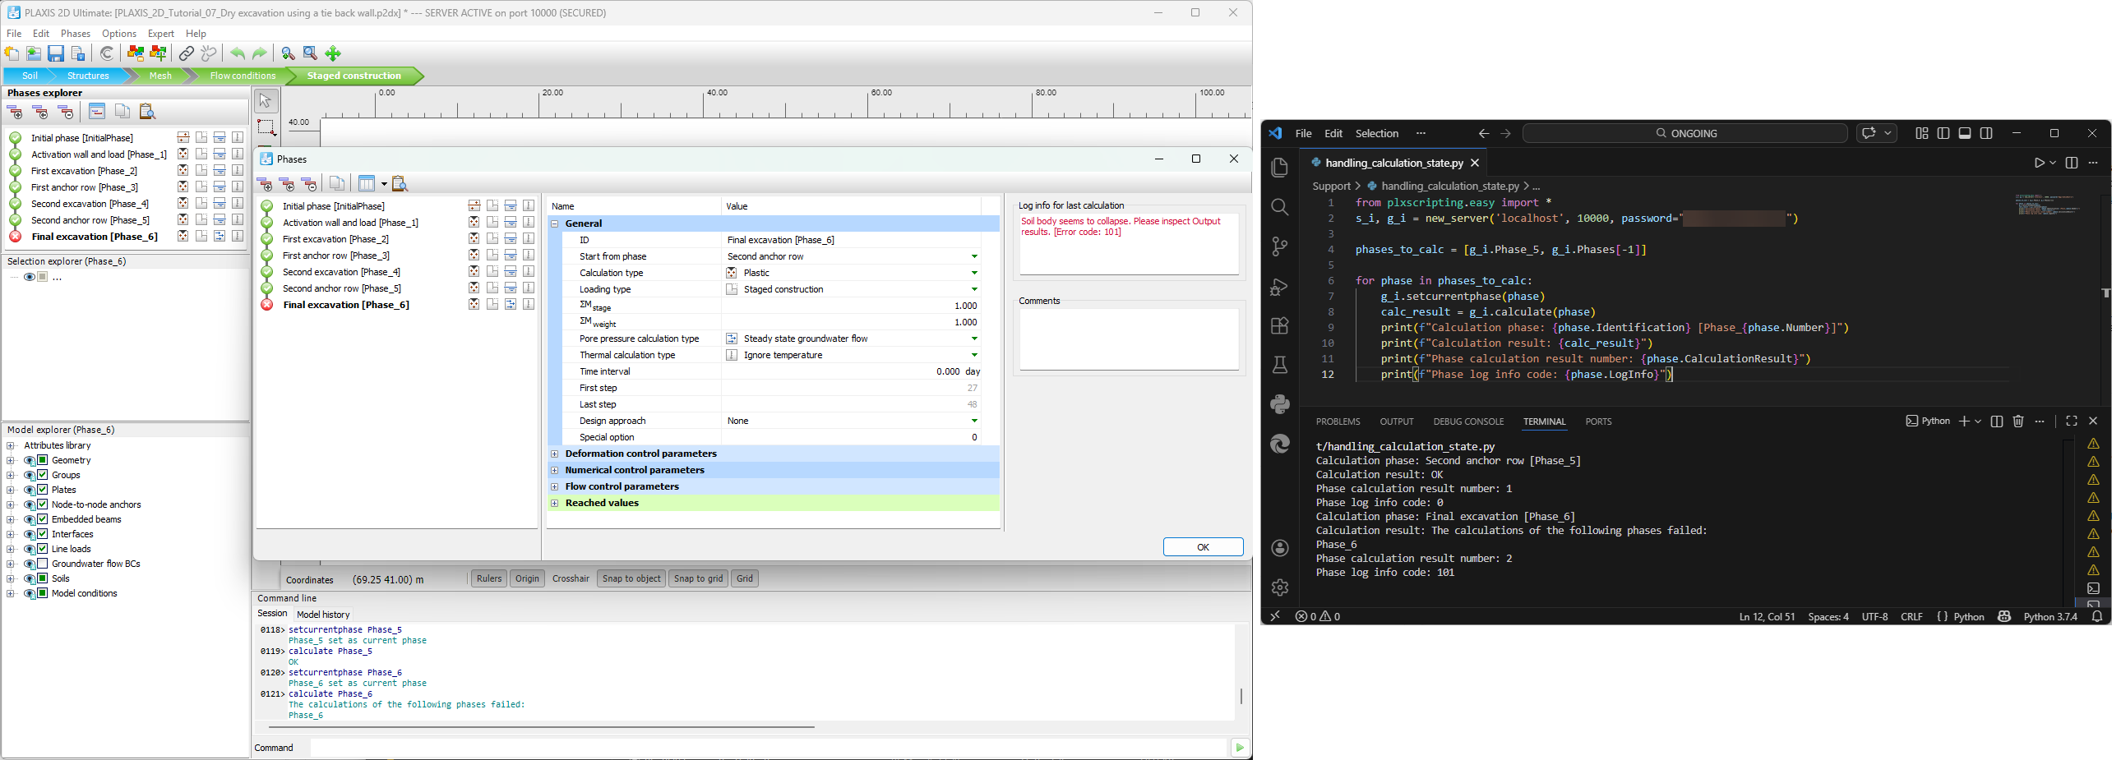This screenshot has height=760, width=2112.
Task: Click Origin button below drawing area
Action: click(527, 578)
